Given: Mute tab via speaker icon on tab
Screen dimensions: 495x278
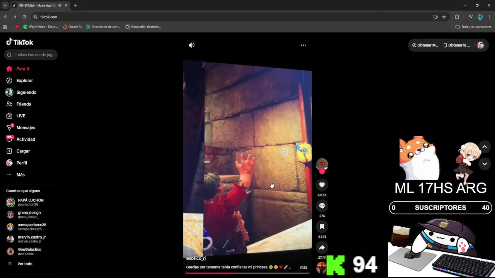Looking at the screenshot, I should 60,5.
